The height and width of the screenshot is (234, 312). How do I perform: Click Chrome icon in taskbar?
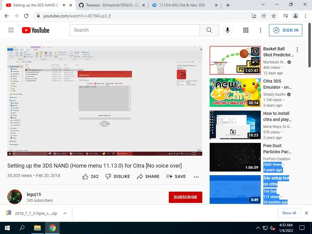coord(52,228)
